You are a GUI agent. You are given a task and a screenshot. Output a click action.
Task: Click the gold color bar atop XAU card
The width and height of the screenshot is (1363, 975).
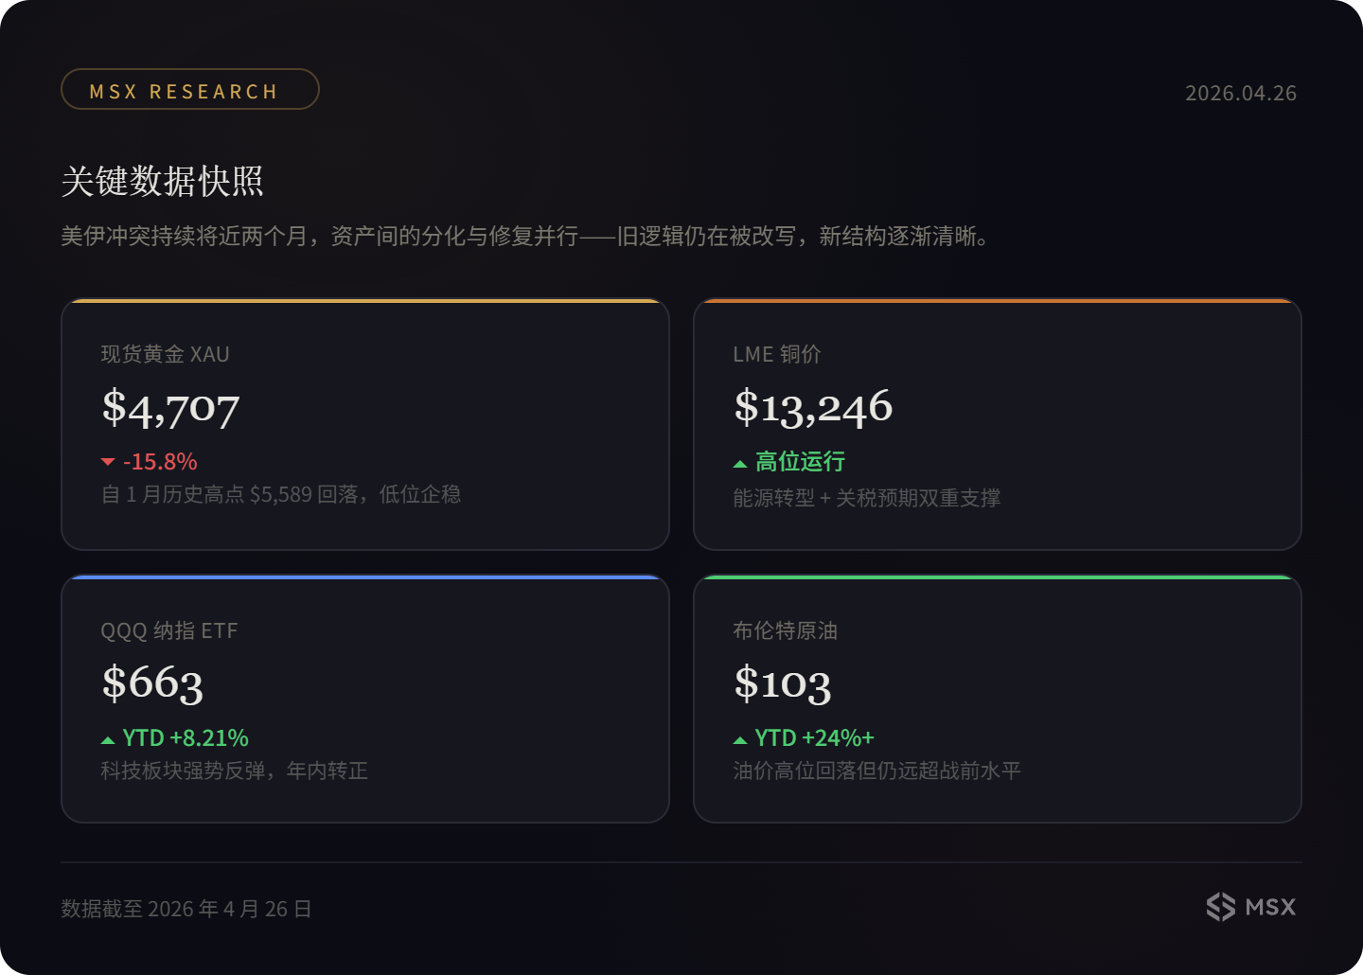pos(364,301)
